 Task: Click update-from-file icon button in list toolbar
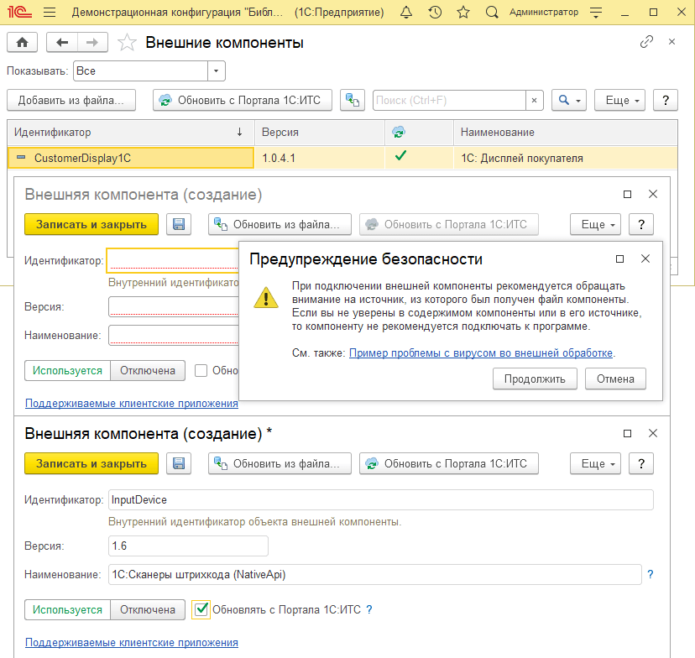click(x=353, y=100)
